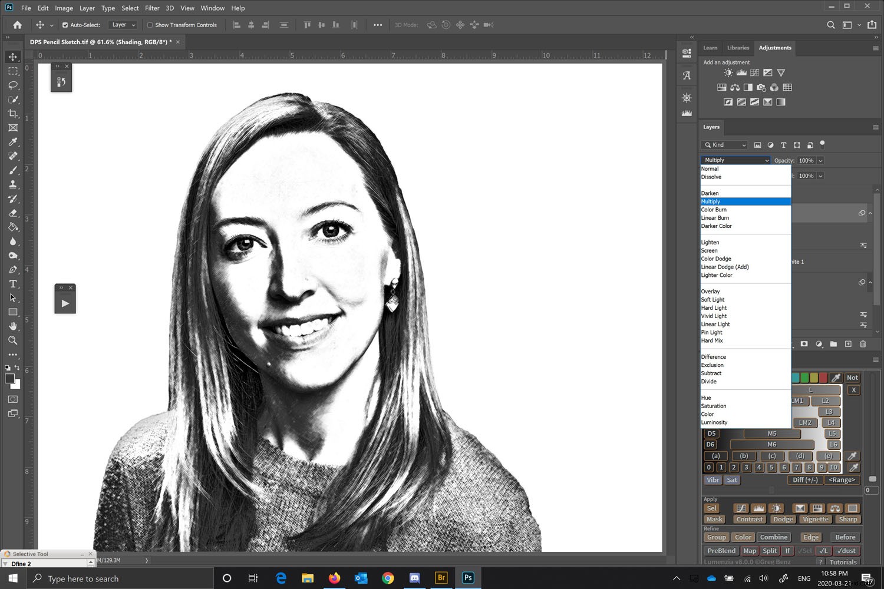Open the layer blend mode dropdown
Image resolution: width=884 pixels, height=589 pixels.
click(x=734, y=160)
